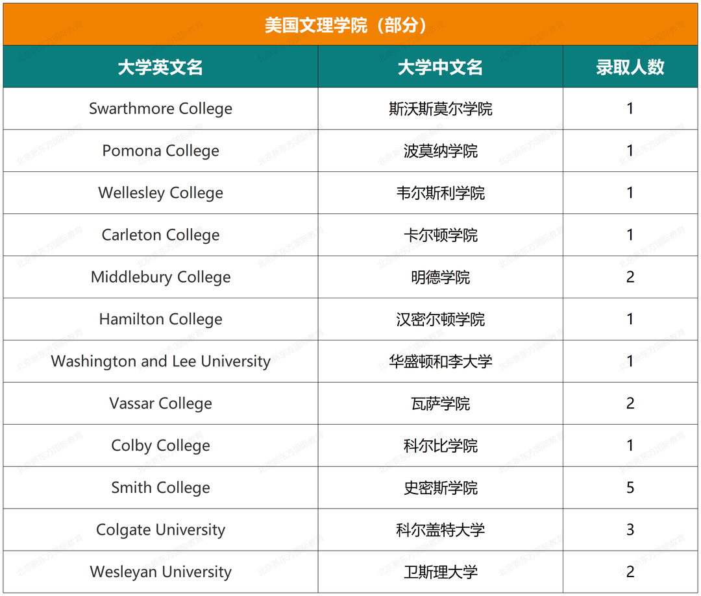Select the Hamilton College cell

(160, 319)
